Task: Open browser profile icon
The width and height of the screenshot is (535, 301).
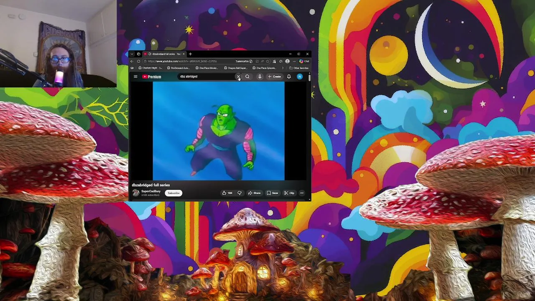Action: coord(287,61)
